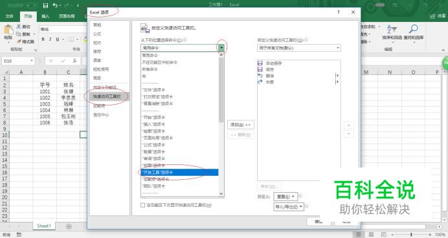Select cell B3 containing 1001

tap(45, 92)
